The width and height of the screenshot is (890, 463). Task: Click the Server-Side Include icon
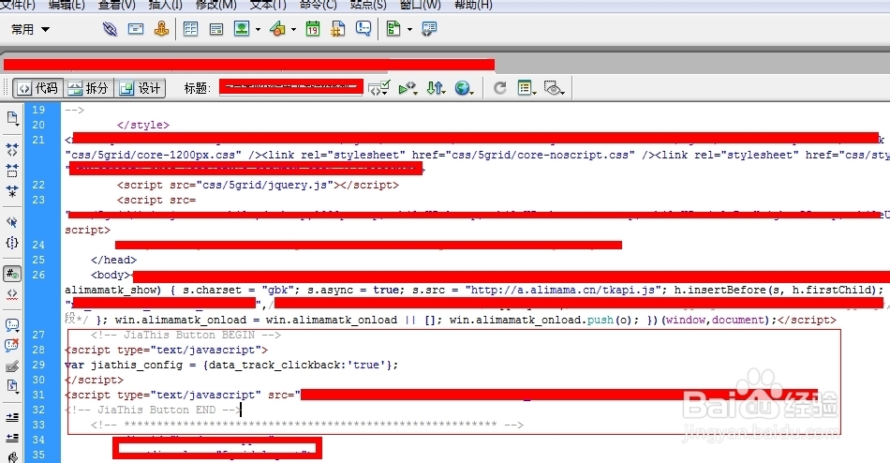coord(337,28)
